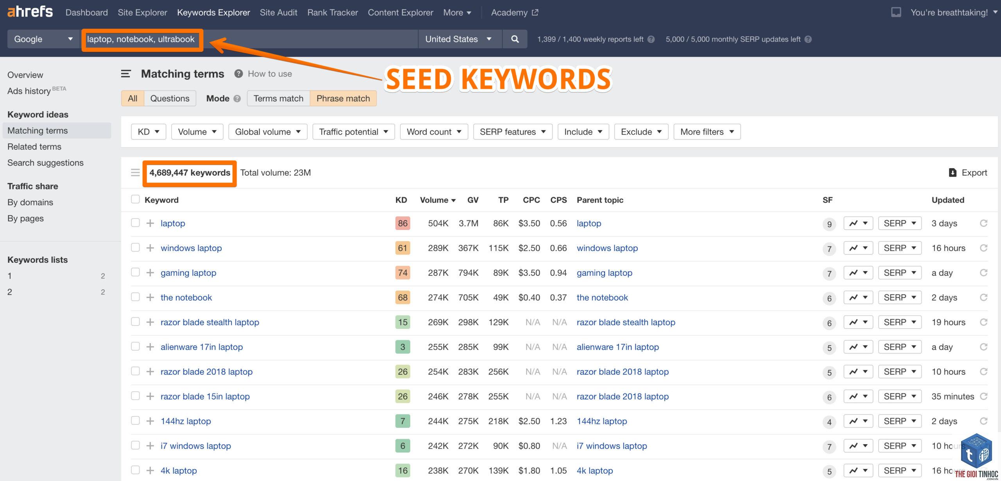Check 'alienware 17in laptop' checkbox
Image resolution: width=1001 pixels, height=481 pixels.
tap(135, 346)
